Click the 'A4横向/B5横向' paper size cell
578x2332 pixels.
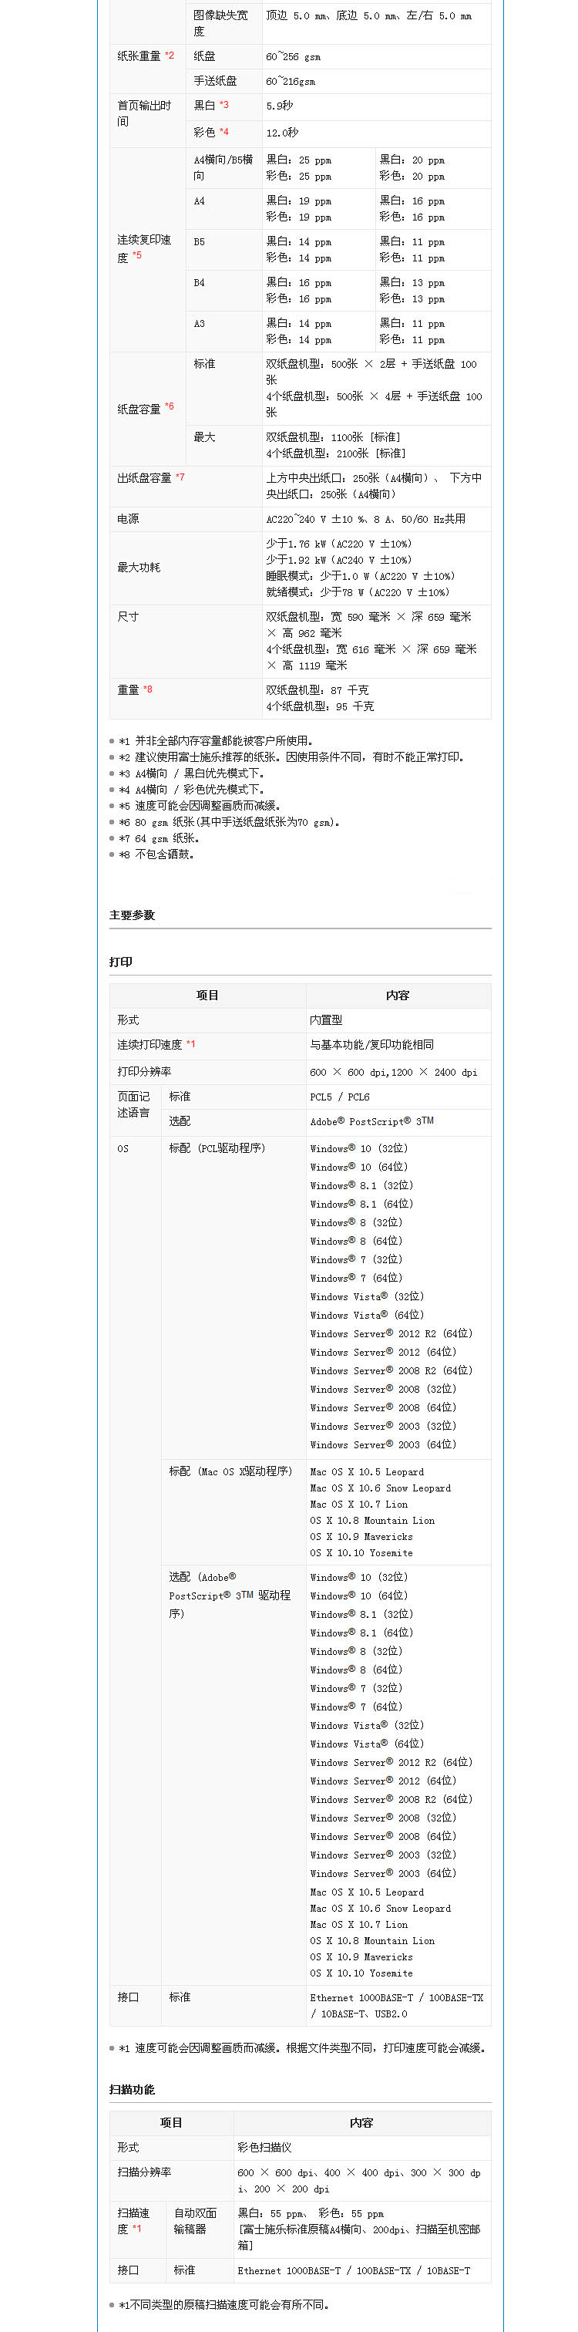click(223, 167)
